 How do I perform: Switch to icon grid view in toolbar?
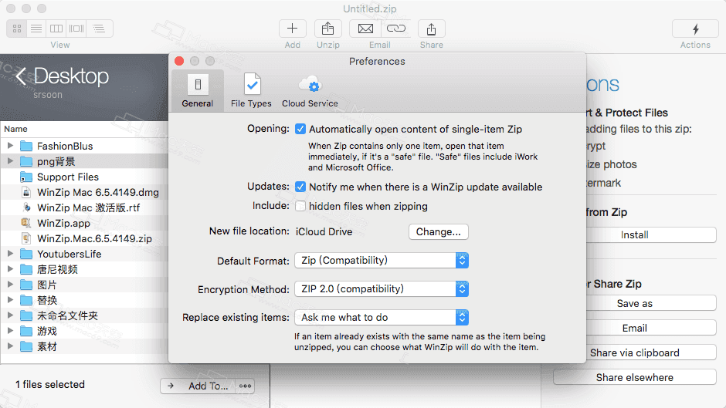coord(17,29)
